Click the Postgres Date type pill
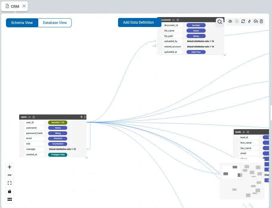 [58, 155]
